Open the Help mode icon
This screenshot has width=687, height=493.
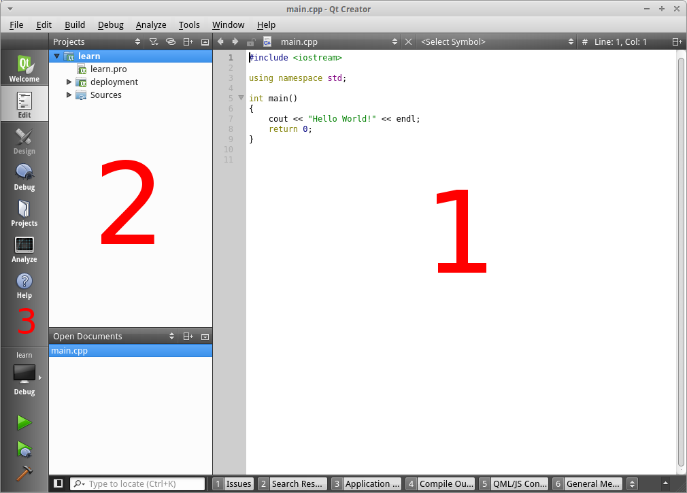24,285
